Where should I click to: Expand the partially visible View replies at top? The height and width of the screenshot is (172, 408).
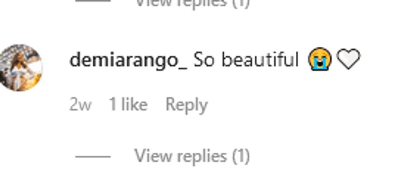(x=192, y=3)
